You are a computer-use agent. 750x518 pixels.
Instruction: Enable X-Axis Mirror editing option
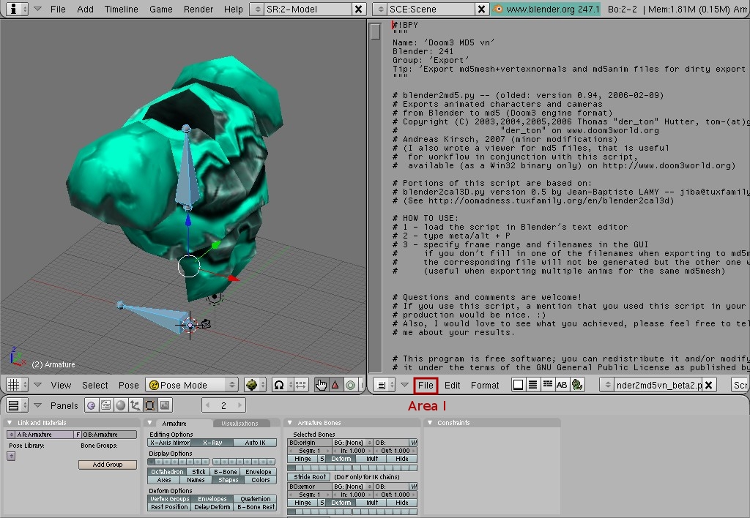(170, 443)
